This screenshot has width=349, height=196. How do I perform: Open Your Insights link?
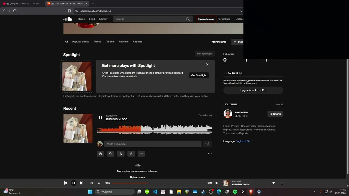point(219,42)
